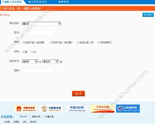Screen dimensions: 155x124
Task: Focus the 姓名 text field
Action: [38, 33]
